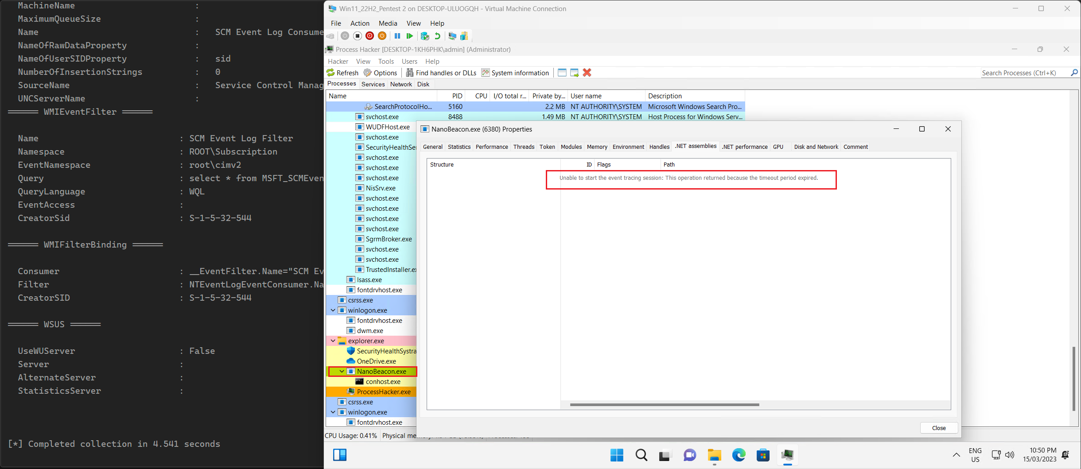Open the VM connection File menu

(336, 23)
